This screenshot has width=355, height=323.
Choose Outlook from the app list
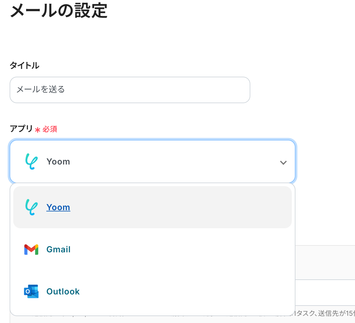[x=152, y=291]
